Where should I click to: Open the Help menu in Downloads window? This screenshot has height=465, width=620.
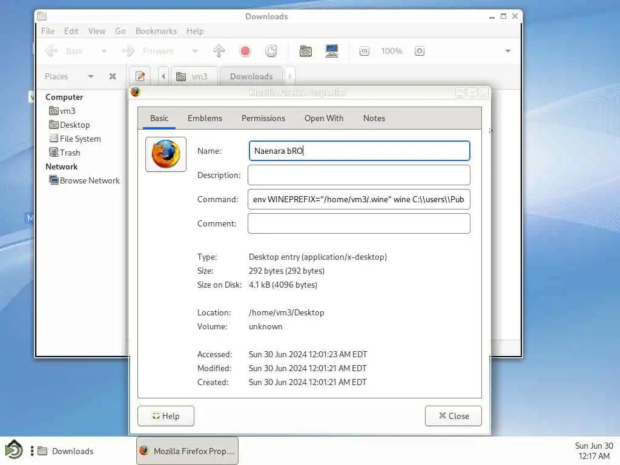point(195,31)
